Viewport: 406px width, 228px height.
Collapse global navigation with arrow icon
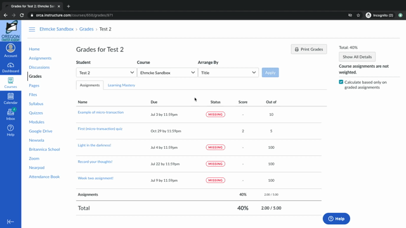click(10, 222)
